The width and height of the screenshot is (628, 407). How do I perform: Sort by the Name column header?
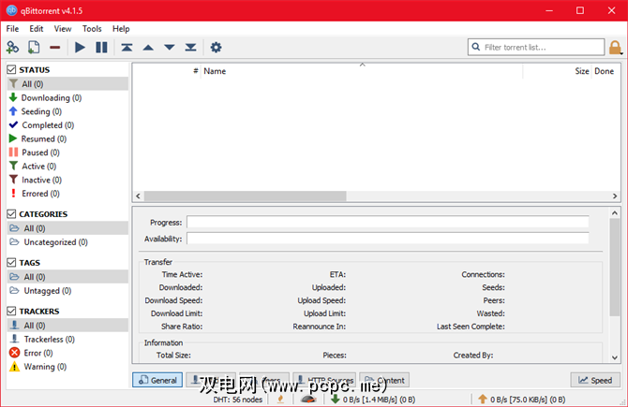pyautogui.click(x=362, y=71)
